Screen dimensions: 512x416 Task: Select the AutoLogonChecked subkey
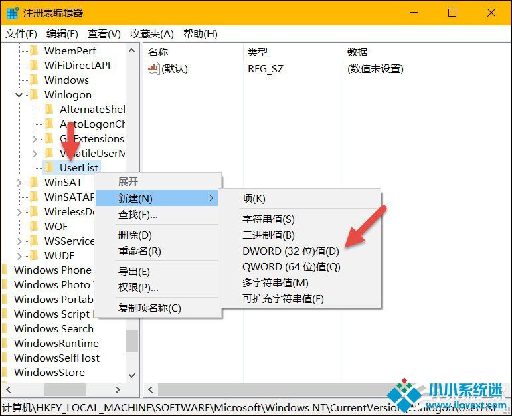92,124
